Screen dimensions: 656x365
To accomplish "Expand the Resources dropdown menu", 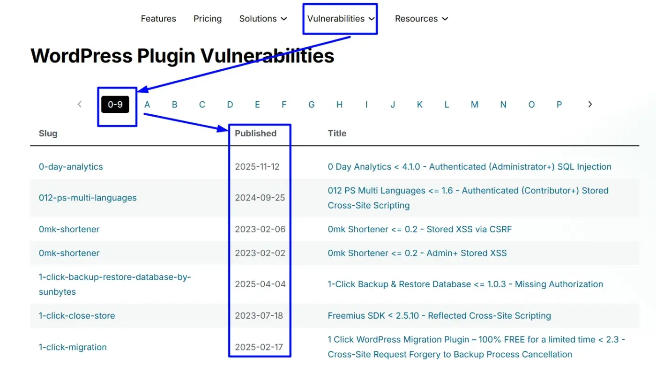I will 422,19.
